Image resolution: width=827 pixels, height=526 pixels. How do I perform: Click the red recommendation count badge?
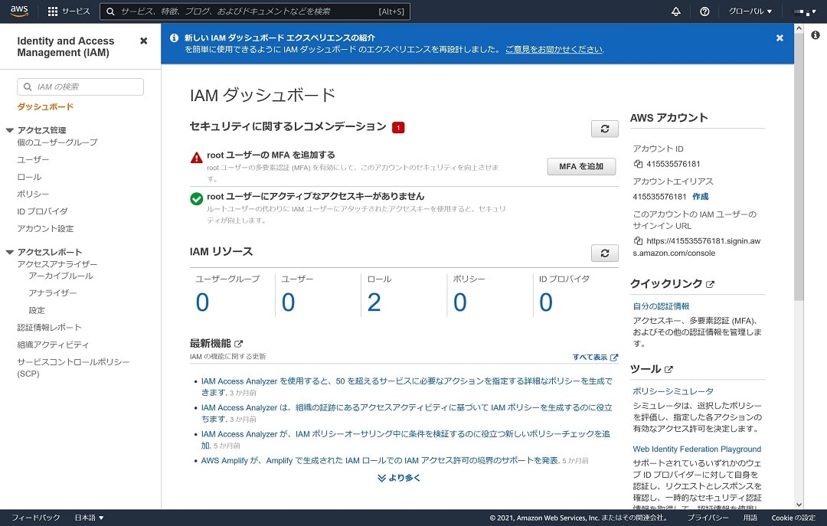(x=398, y=127)
